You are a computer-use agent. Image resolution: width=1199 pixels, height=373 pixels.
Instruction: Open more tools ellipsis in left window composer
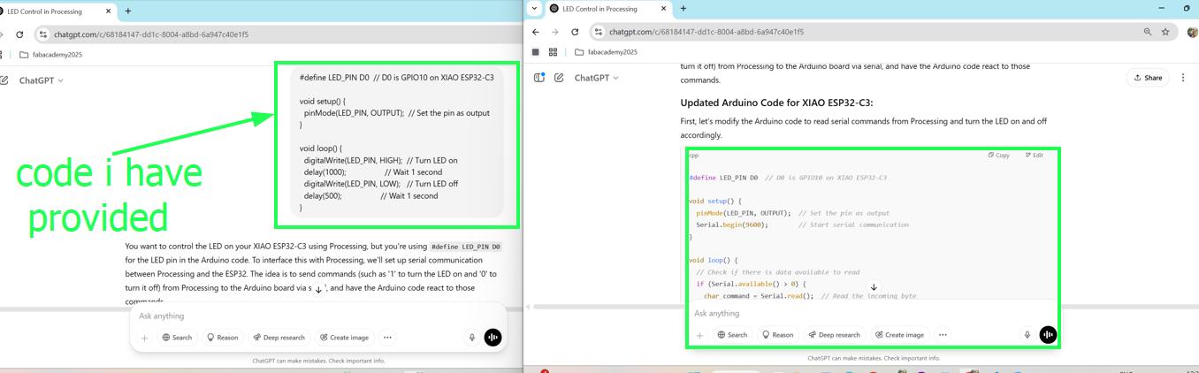point(387,338)
